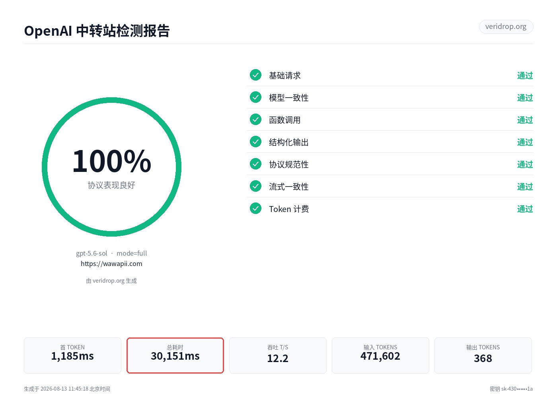Click the 通过 status on 基础请求 row
Image resolution: width=557 pixels, height=397 pixels.
coord(525,75)
